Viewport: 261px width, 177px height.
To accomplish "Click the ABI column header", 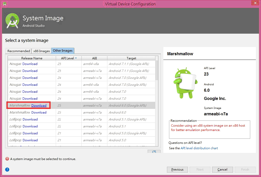I will pos(94,58).
